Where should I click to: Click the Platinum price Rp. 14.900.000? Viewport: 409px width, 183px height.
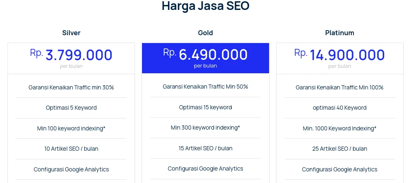tap(339, 55)
